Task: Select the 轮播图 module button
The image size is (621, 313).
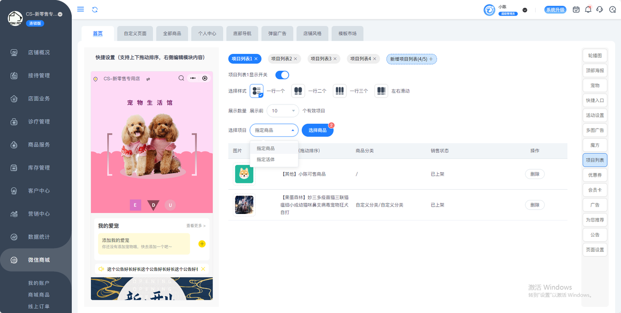Action: point(595,56)
